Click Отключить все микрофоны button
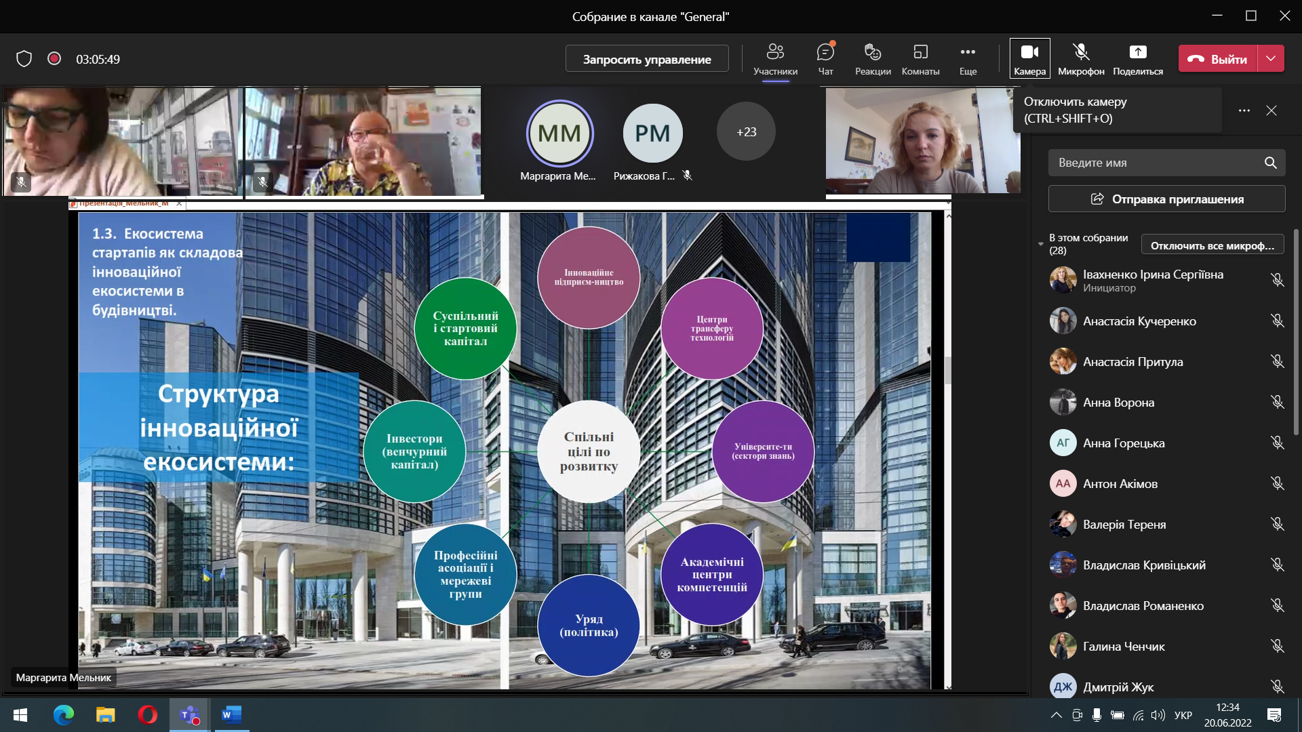 (x=1212, y=245)
